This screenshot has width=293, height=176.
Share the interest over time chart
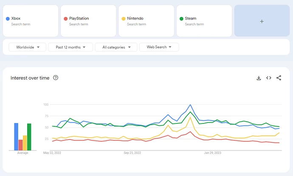pyautogui.click(x=279, y=78)
